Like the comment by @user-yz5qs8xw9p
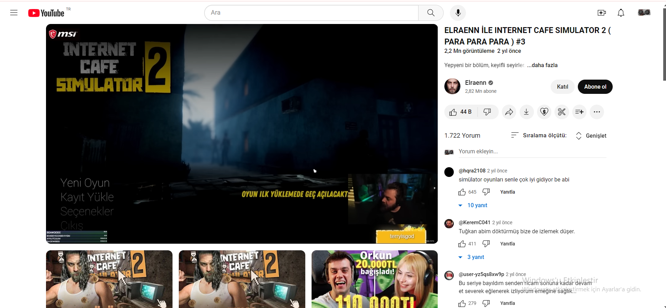This screenshot has height=308, width=666. pos(462,303)
